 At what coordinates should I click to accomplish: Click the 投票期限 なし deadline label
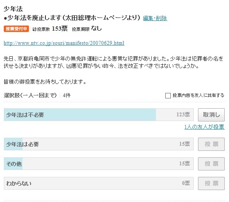[x=87, y=29]
